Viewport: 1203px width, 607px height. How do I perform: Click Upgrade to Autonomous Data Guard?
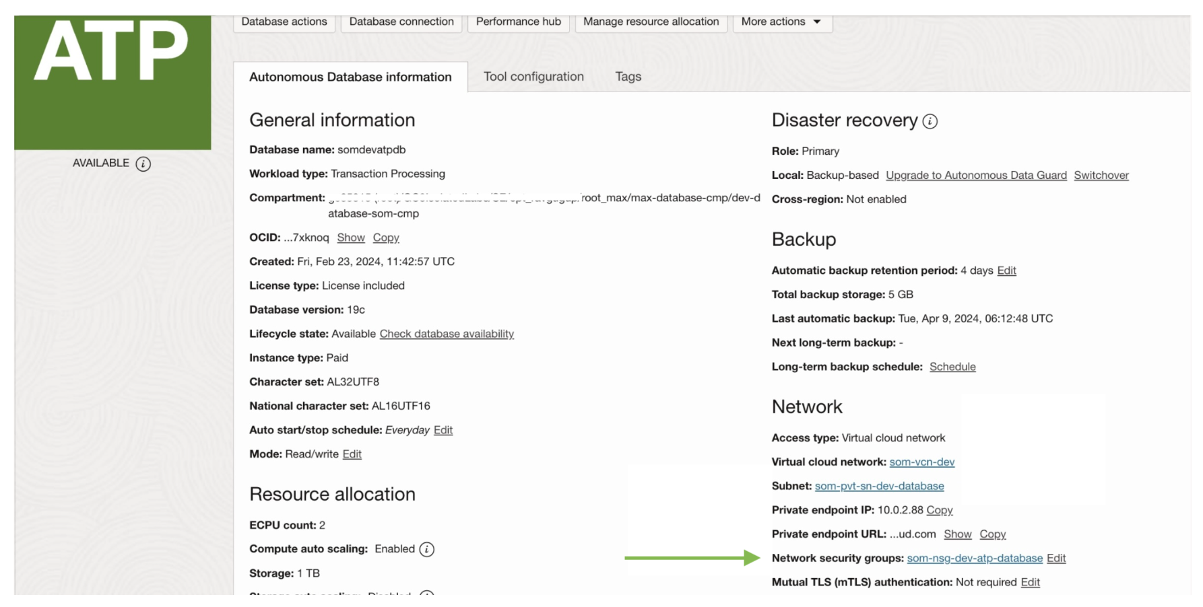[x=976, y=175]
